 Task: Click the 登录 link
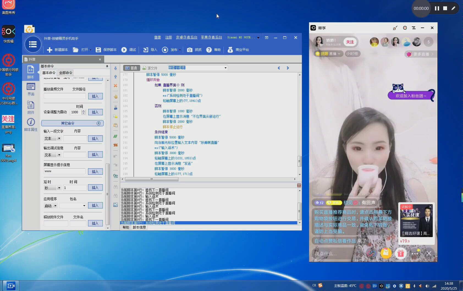click(x=158, y=37)
